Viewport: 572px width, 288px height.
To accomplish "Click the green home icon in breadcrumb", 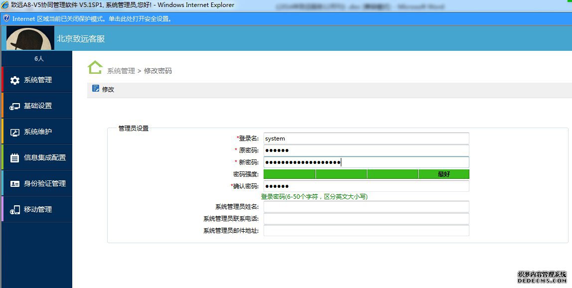I will pos(95,67).
